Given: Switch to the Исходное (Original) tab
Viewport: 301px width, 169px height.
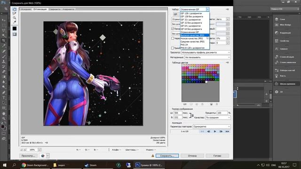Looking at the screenshot, I should [x=26, y=9].
